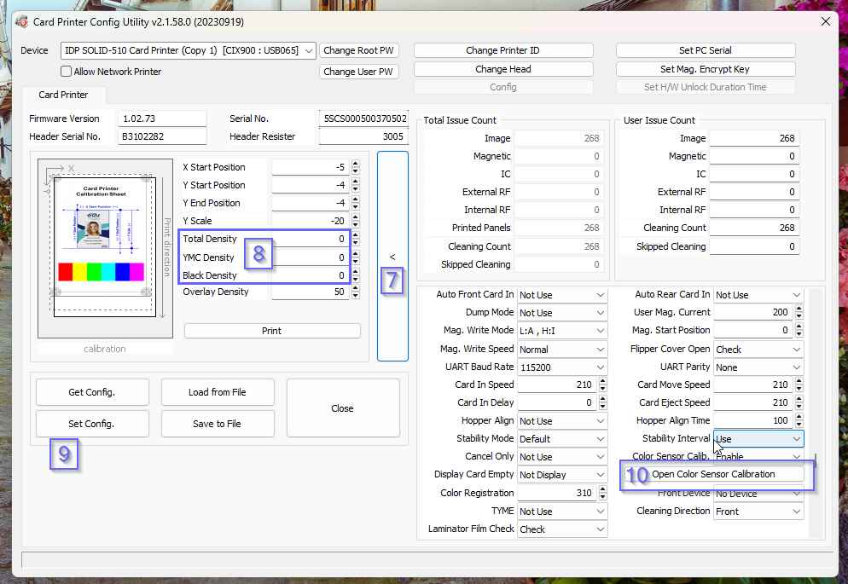
Task: Open the Auto Rear Card In dropdown
Action: click(x=758, y=295)
